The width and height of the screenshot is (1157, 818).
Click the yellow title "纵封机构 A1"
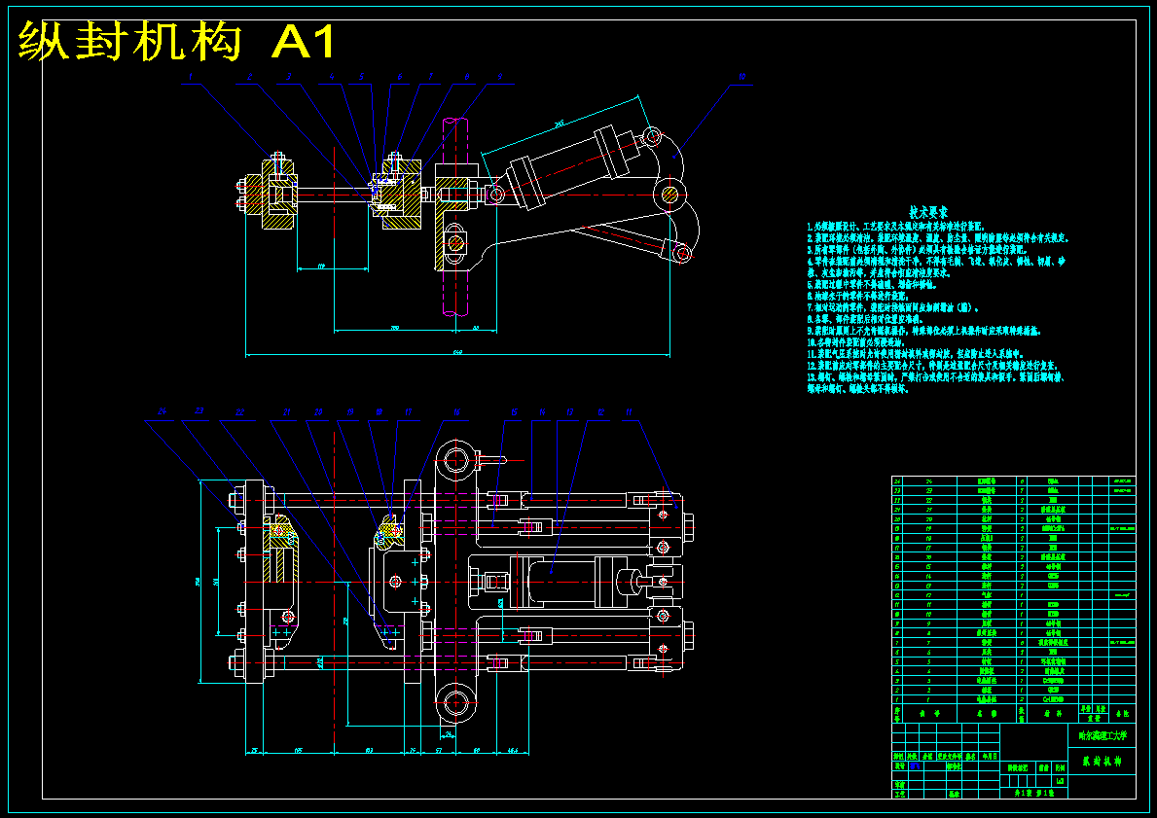pyautogui.click(x=177, y=41)
